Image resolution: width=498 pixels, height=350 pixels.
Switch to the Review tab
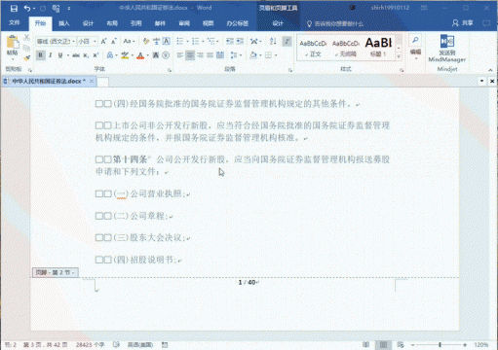[184, 23]
